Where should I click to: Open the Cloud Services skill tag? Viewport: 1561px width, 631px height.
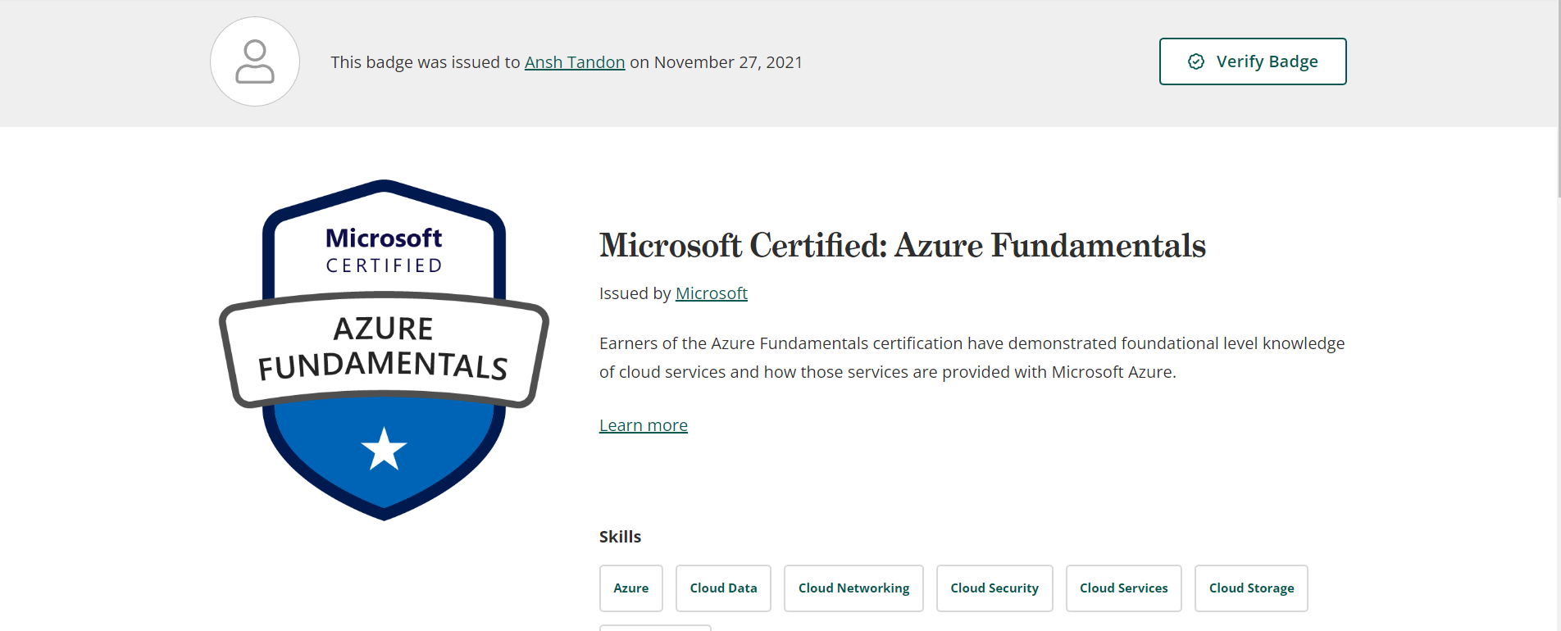(x=1123, y=588)
